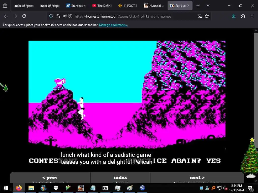
Task: Switch to the Index of /depc tab
Action: pos(49,6)
